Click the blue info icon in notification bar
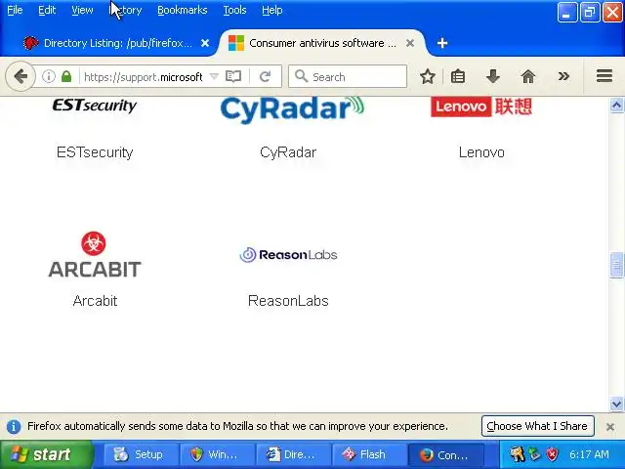Screen dimensions: 625x469 pyautogui.click(x=13, y=426)
